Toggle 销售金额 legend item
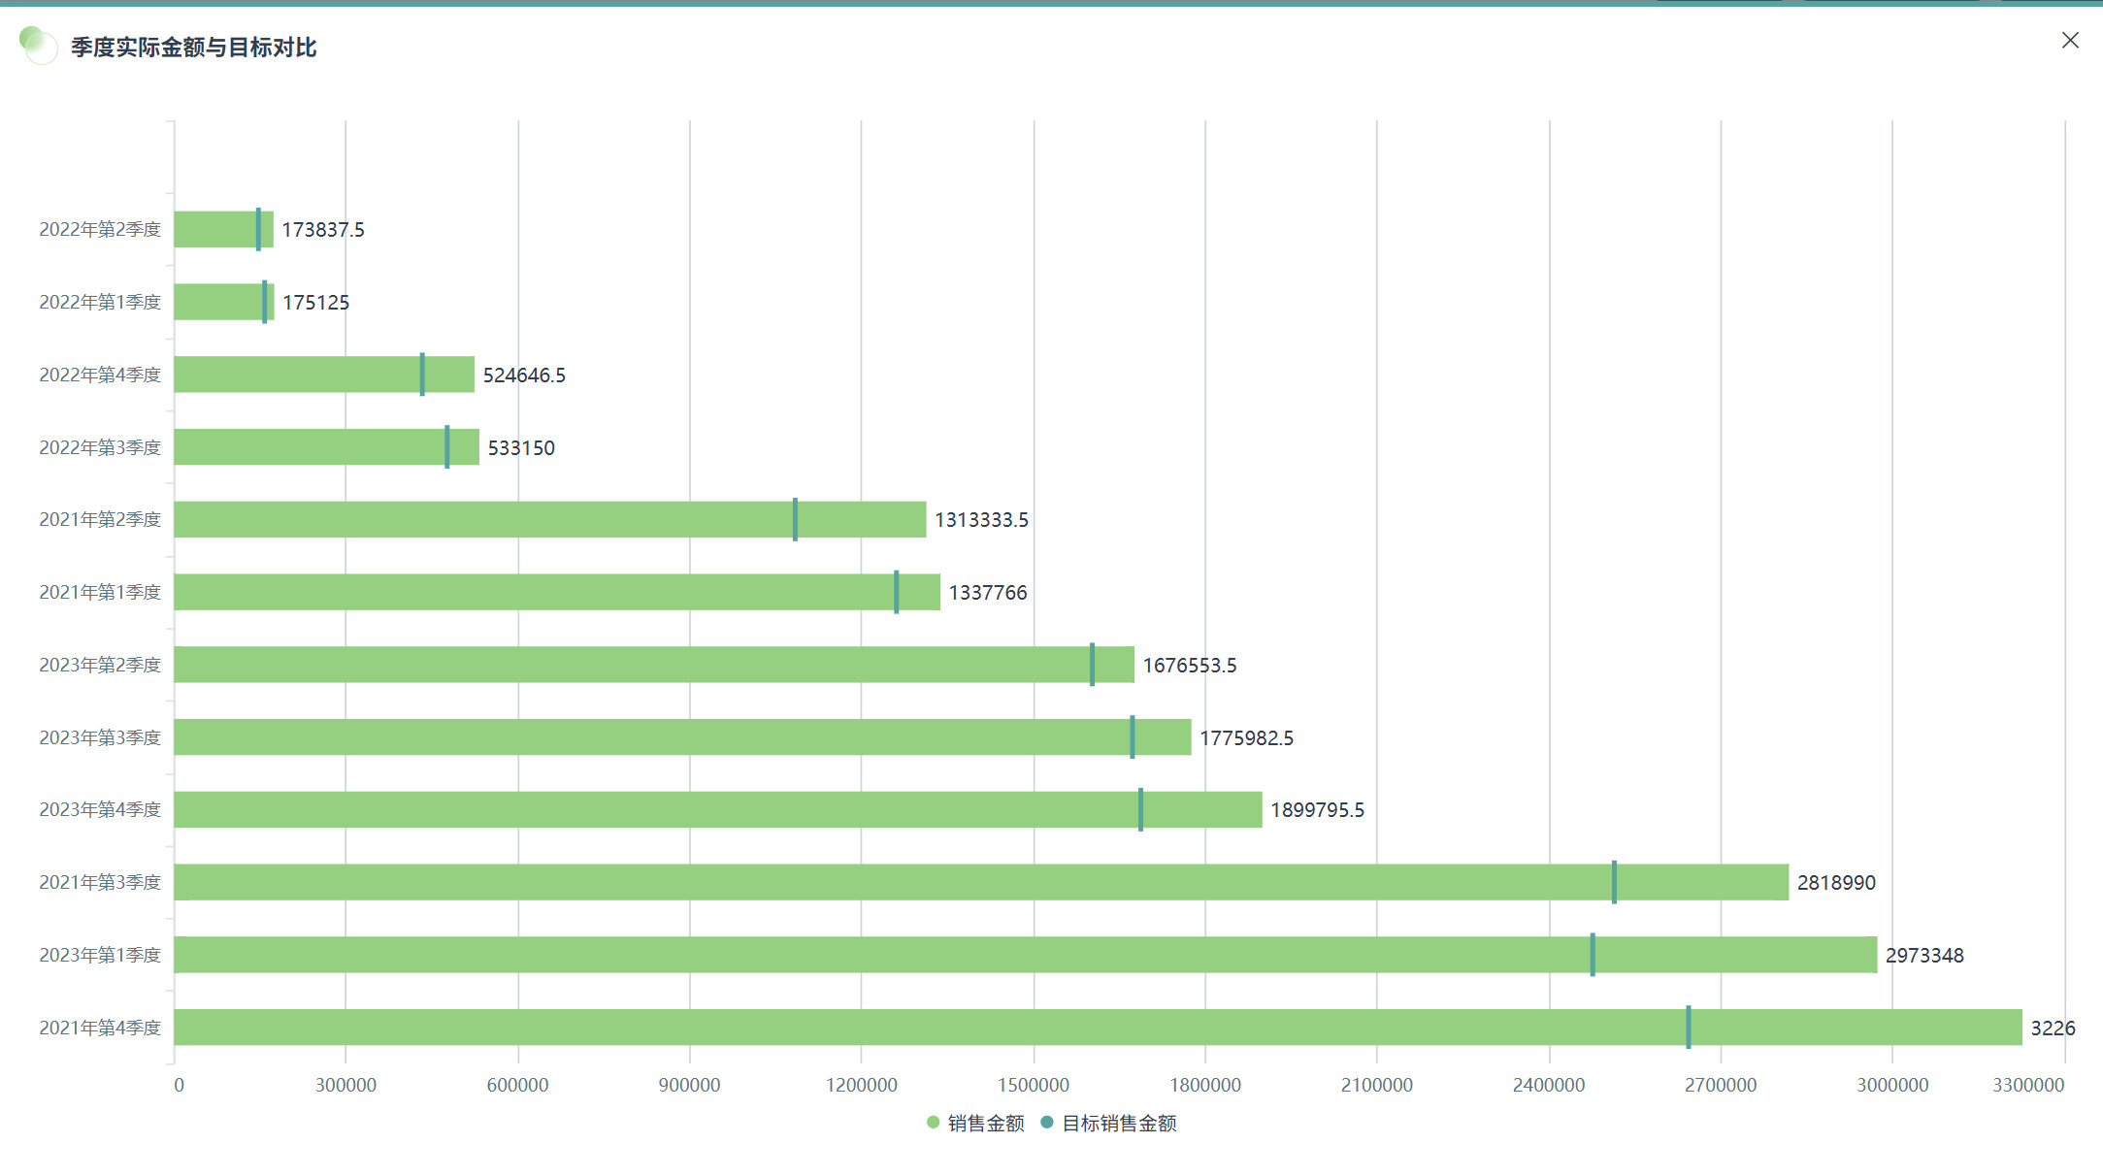 coord(985,1123)
